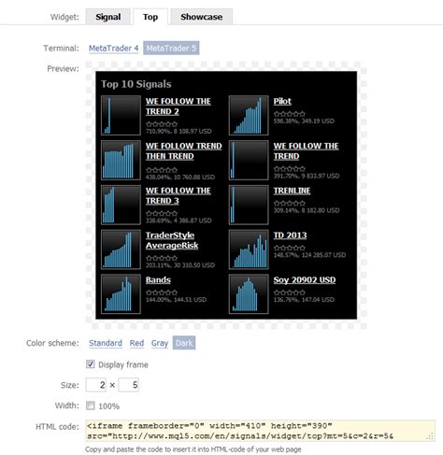
Task: Click the Top 10 Signals heading
Action: (136, 84)
